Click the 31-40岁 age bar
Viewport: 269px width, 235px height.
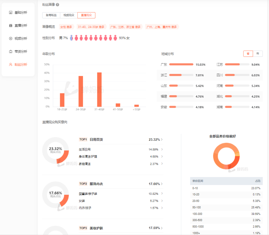(x=99, y=90)
